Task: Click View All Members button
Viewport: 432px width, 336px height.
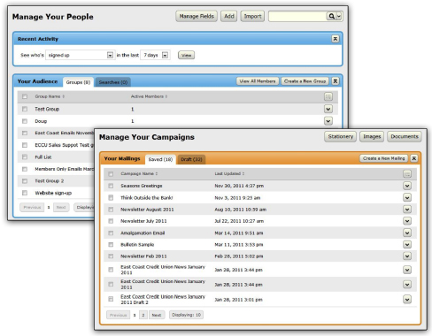Action: [x=258, y=81]
